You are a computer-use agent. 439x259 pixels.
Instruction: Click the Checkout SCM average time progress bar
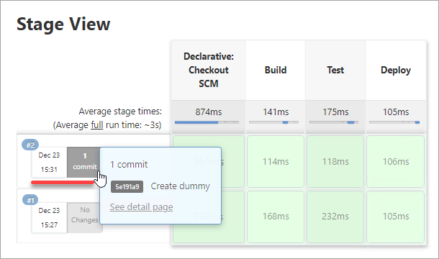coord(207,122)
